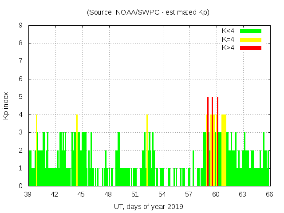This screenshot has height=213, width=284.
Task: Click the green K<4 legend swatch
Action: (251, 31)
